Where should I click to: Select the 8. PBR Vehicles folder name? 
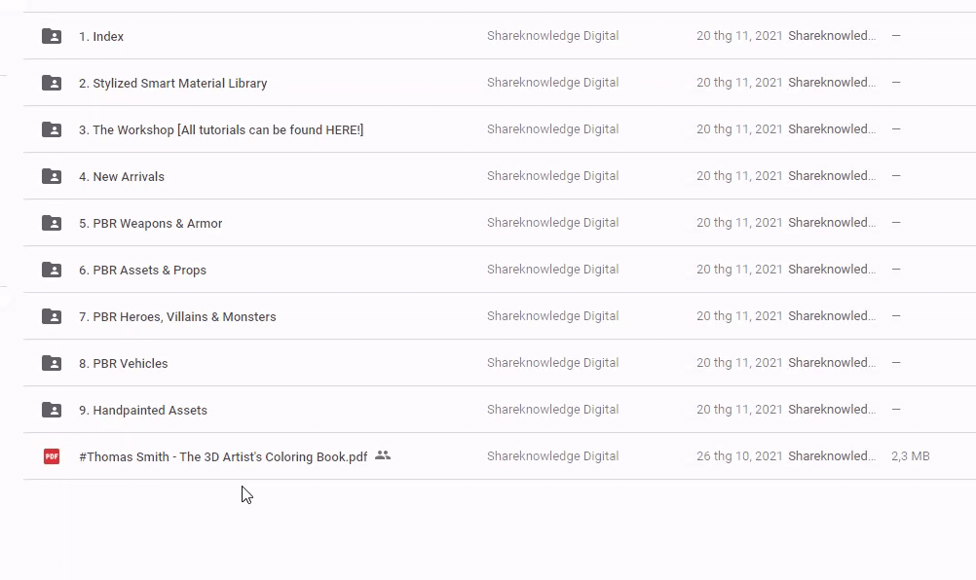(124, 364)
